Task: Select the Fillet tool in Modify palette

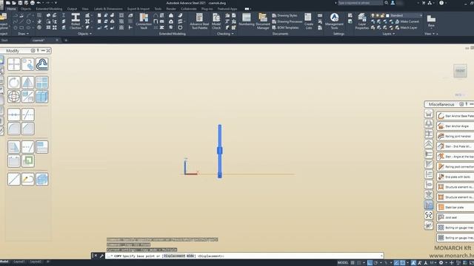Action: click(x=14, y=129)
